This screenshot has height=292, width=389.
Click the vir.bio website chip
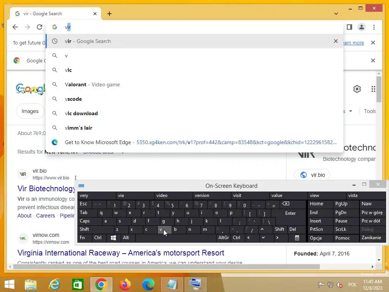[312, 175]
